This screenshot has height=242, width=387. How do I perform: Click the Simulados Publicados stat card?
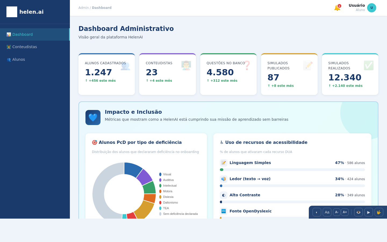(x=289, y=74)
